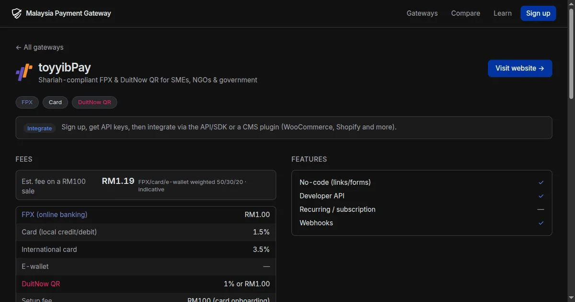Viewport: 575px width, 302px height.
Task: Click the FEES section heading
Action: click(x=24, y=159)
